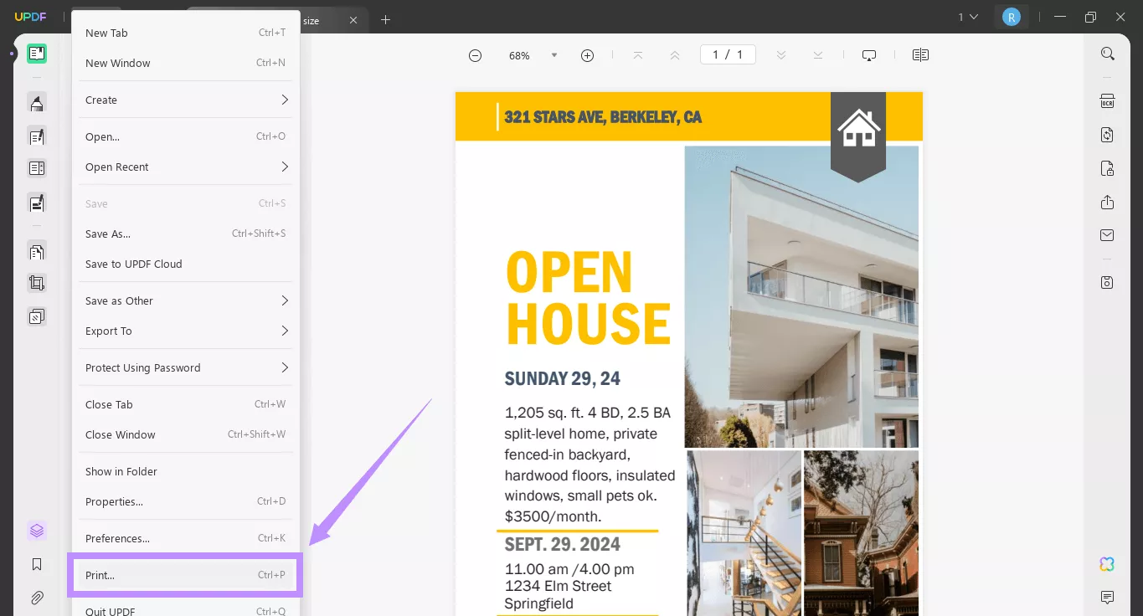Choose Close Window from the menu

pos(186,434)
